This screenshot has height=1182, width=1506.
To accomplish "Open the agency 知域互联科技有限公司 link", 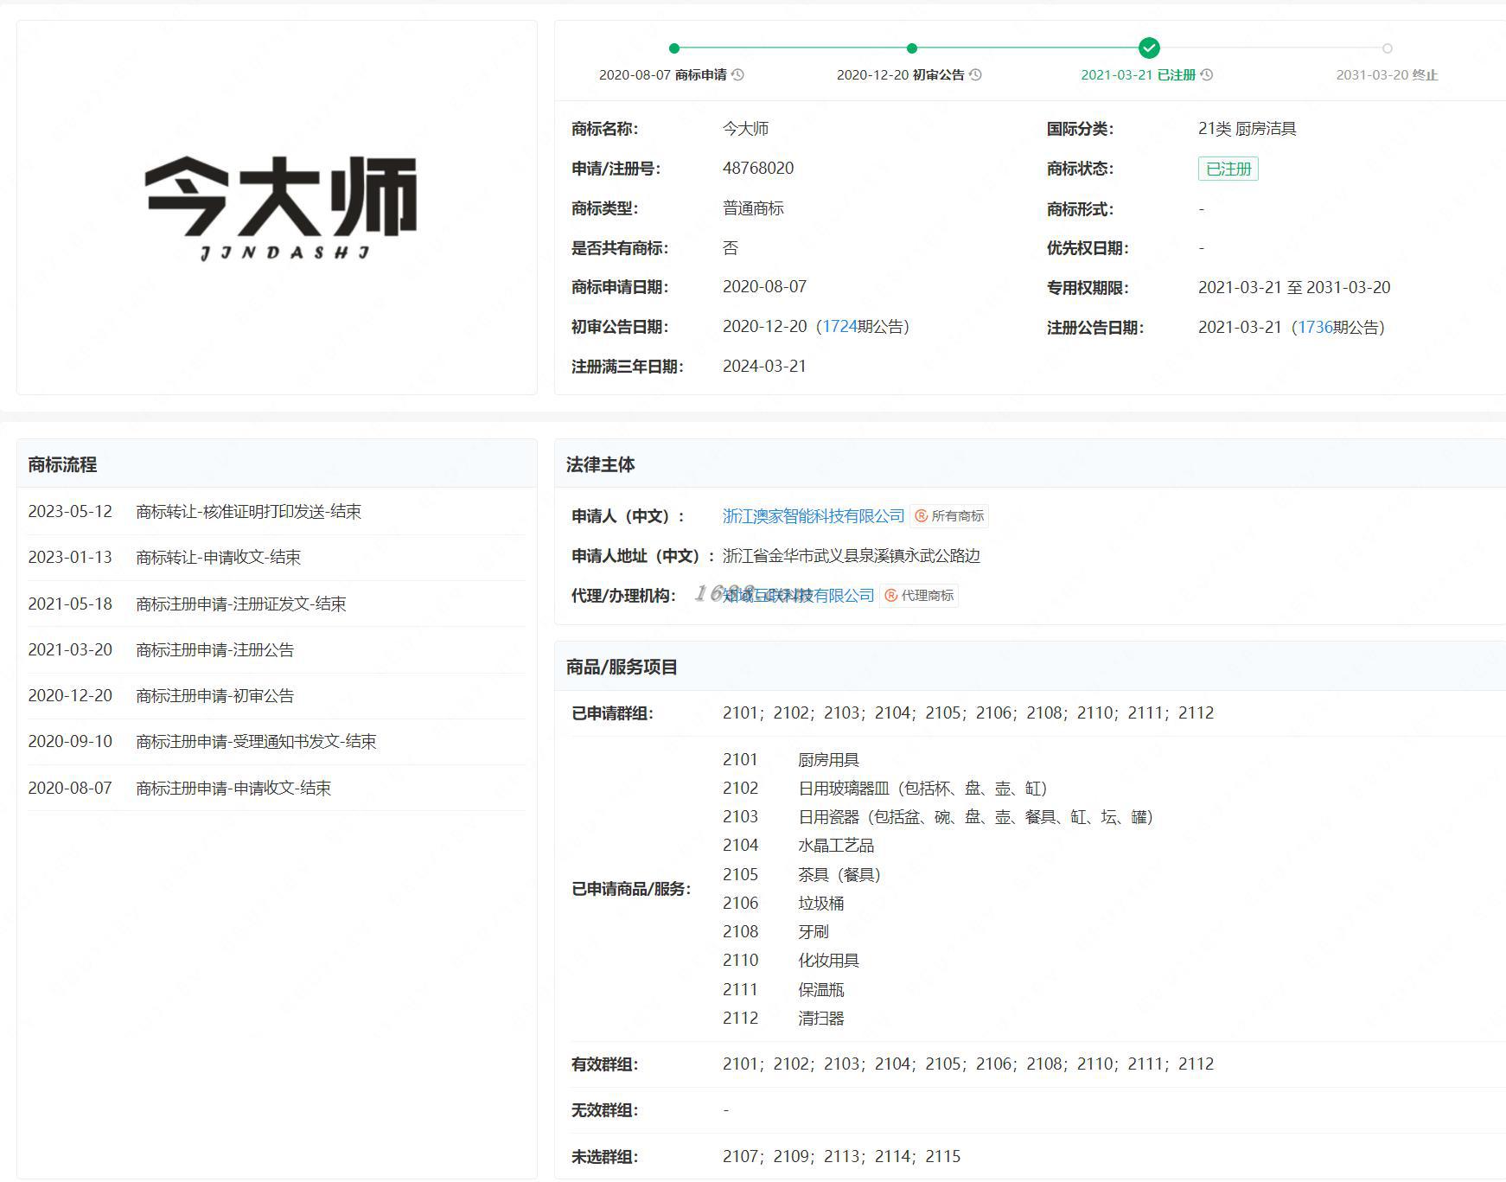I will (x=799, y=596).
